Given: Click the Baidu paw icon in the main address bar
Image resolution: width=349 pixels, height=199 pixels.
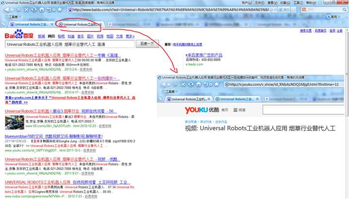Looking at the screenshot, I should [70, 10].
